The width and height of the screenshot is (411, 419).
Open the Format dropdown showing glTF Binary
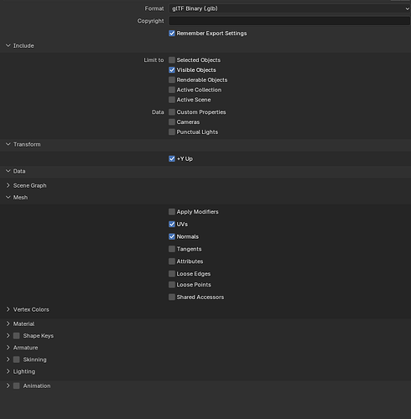click(289, 8)
